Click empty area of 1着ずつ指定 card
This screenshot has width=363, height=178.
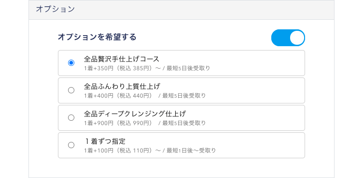click(255, 145)
